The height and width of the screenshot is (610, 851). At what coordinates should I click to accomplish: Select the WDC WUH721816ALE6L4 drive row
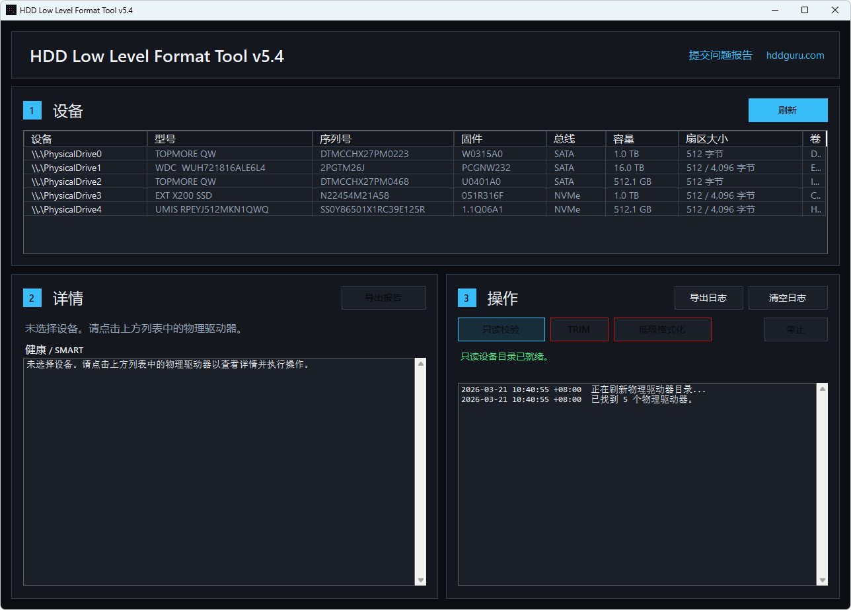click(198, 167)
